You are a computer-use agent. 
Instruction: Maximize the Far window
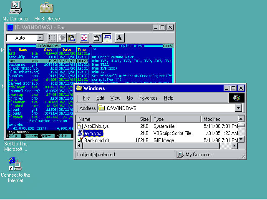tap(162, 27)
